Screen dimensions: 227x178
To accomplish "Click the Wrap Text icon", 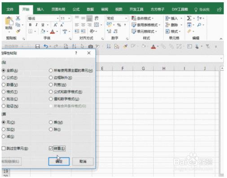I will [x=96, y=18].
